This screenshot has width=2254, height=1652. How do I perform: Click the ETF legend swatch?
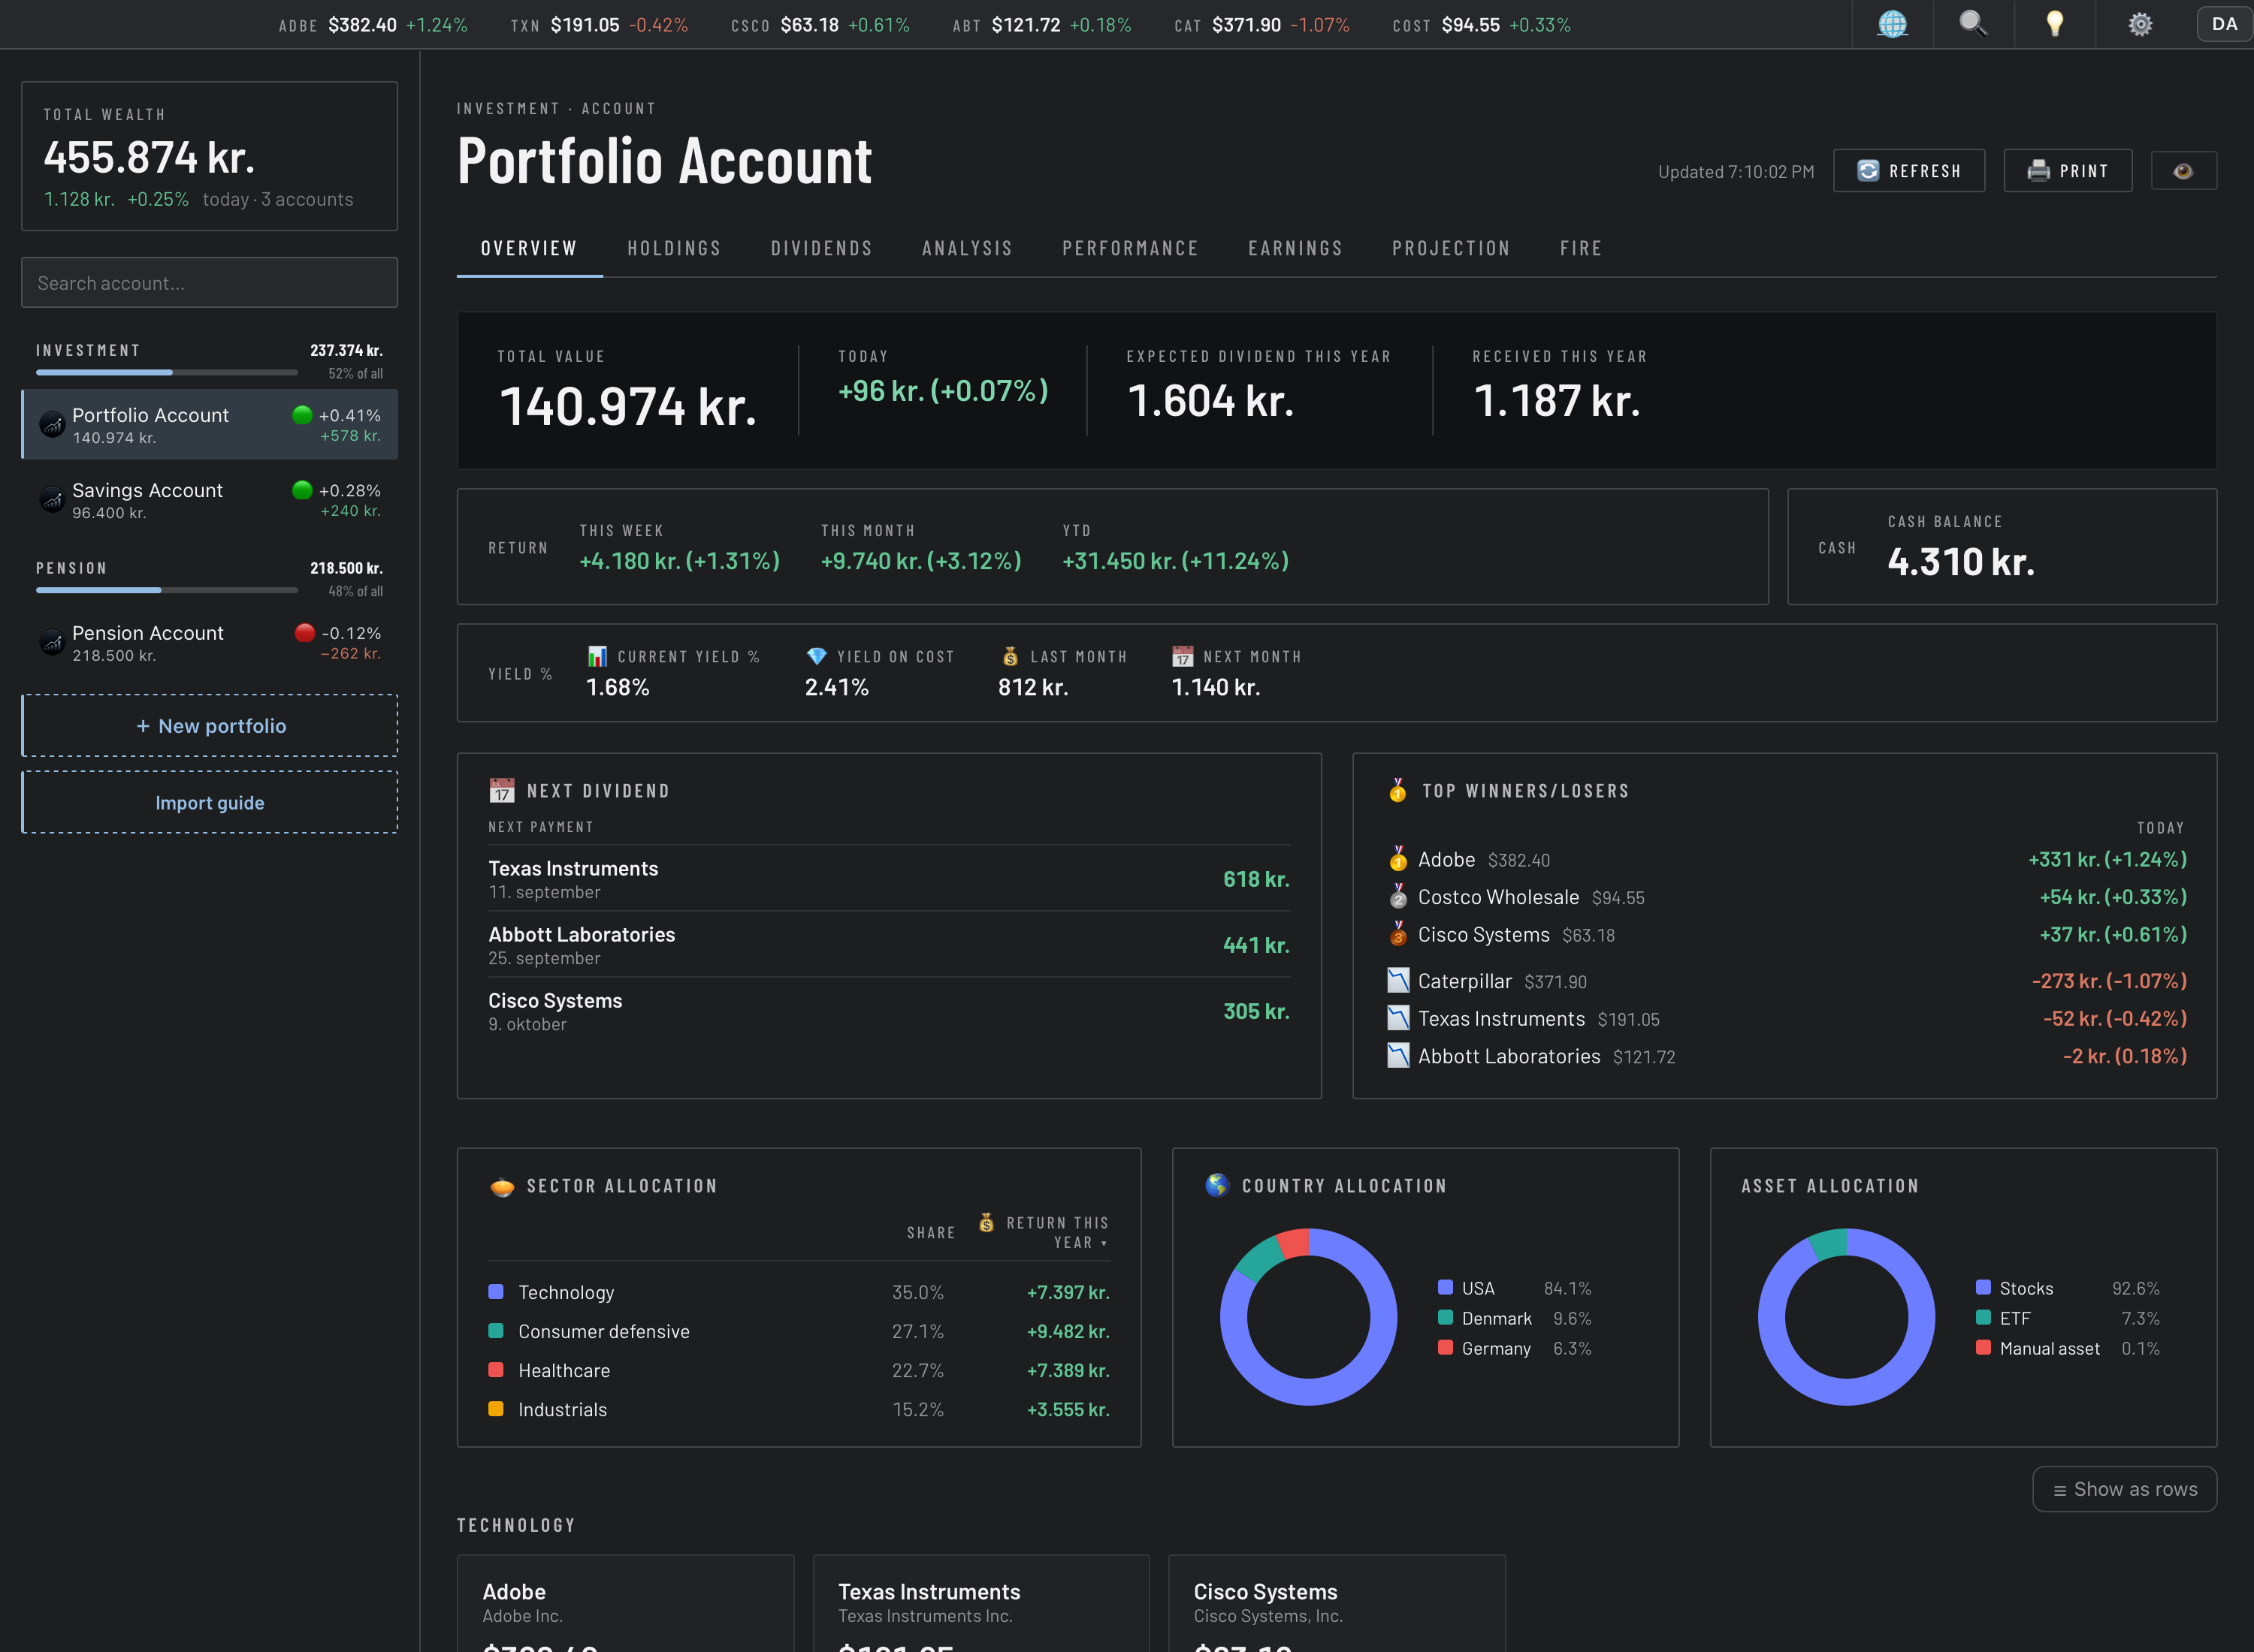tap(1983, 1318)
